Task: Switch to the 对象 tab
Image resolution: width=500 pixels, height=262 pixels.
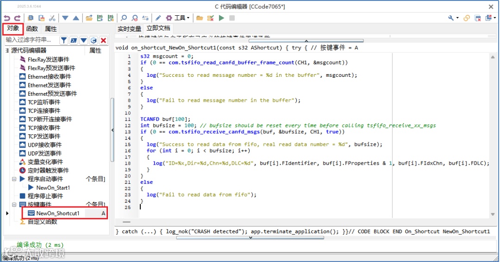Action: pos(13,28)
